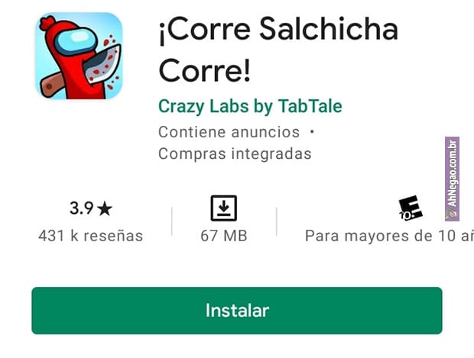This screenshot has height=358, width=474.
Task: Click the Contiene anuncios label
Action: [229, 132]
